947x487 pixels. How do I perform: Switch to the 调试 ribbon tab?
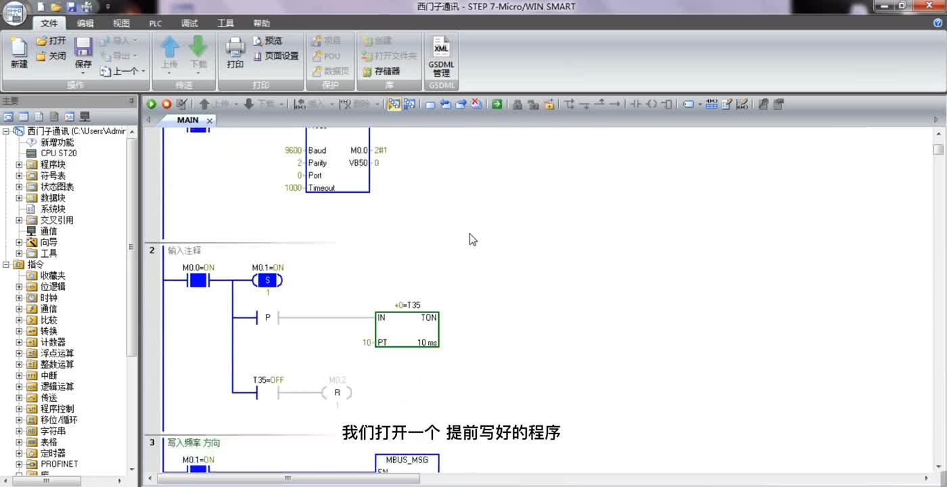189,23
